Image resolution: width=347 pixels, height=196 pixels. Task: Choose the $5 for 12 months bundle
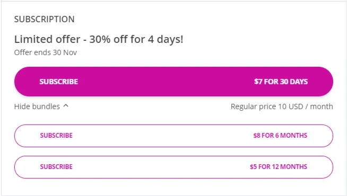point(173,167)
